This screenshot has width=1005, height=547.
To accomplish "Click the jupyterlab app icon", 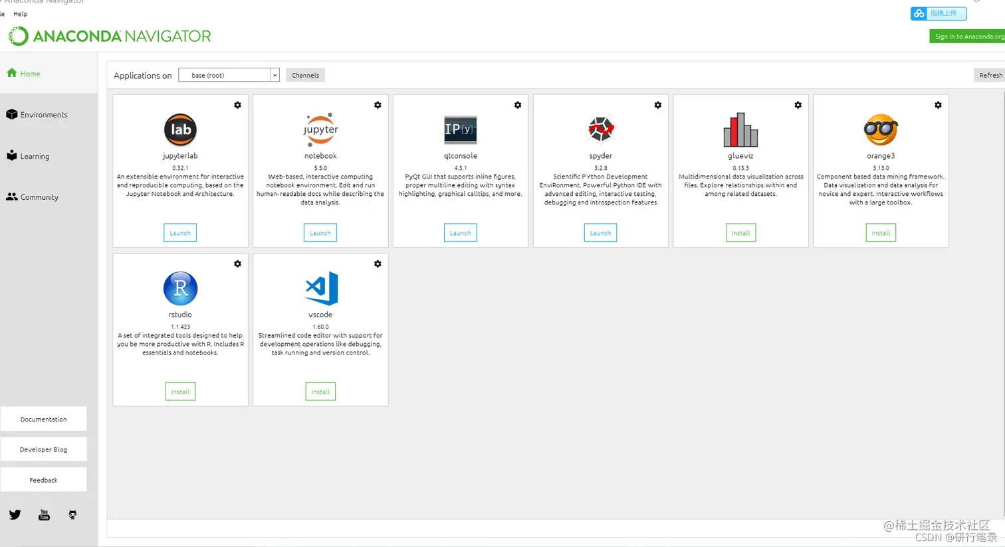I will coord(180,129).
